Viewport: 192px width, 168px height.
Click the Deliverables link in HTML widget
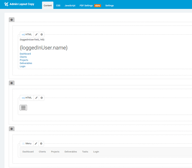[x=26, y=63]
